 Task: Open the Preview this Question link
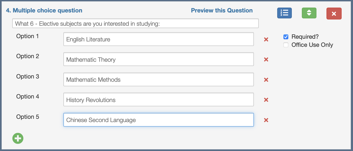tap(222, 11)
